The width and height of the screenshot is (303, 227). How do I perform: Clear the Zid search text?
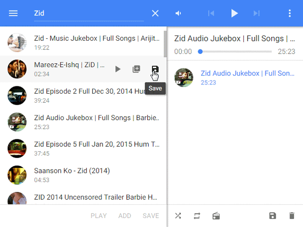(x=155, y=13)
